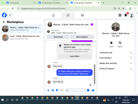Screen dimensions: 138x104
Task: Click More options button
Action: 82,37
